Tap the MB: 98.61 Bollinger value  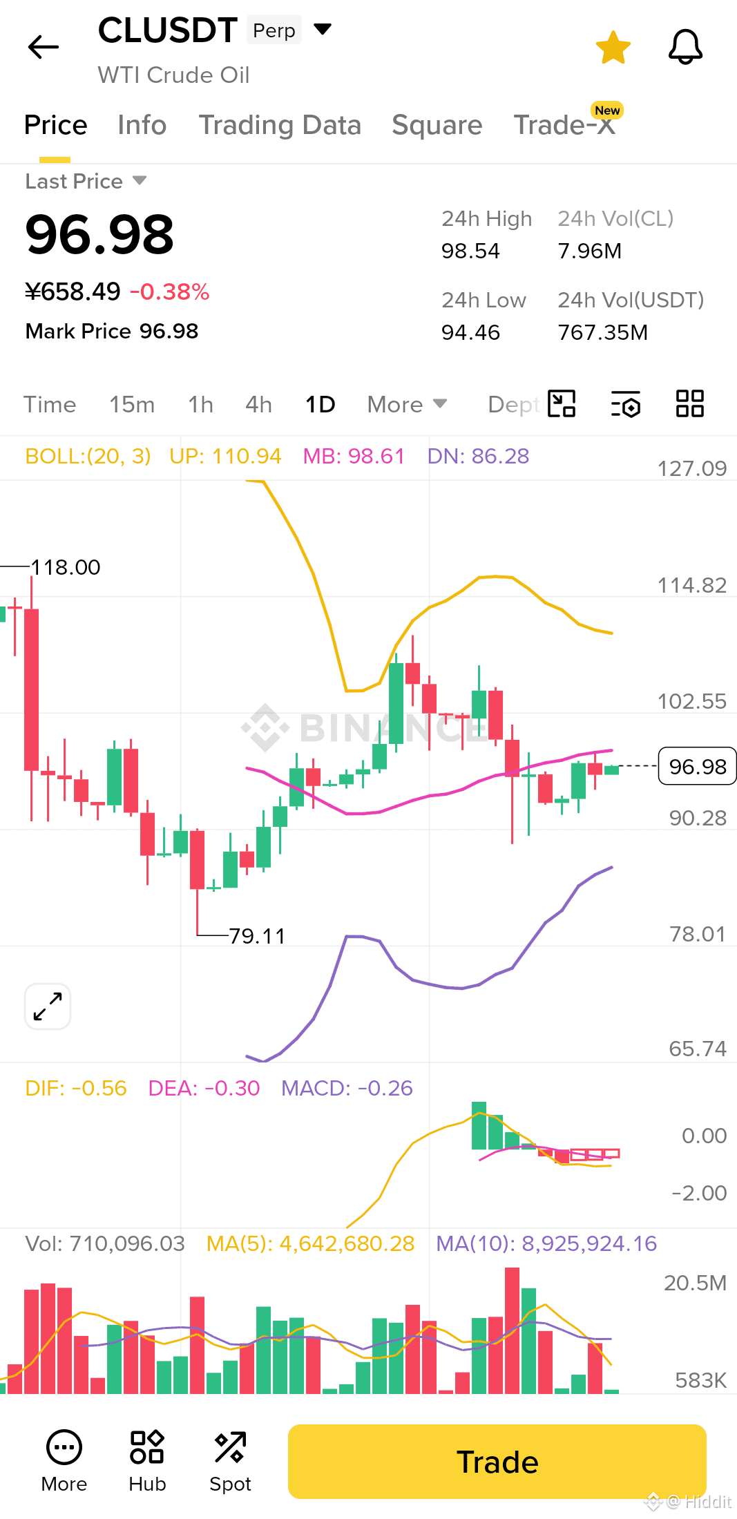click(x=354, y=457)
